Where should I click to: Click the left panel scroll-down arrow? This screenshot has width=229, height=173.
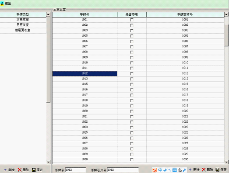pos(48,162)
